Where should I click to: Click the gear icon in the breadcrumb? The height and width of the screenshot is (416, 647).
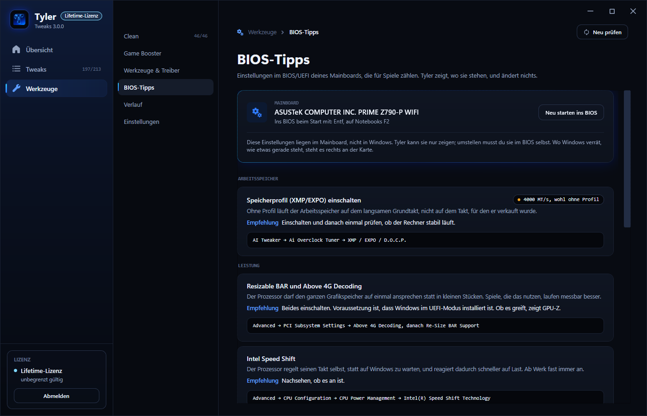(x=240, y=32)
